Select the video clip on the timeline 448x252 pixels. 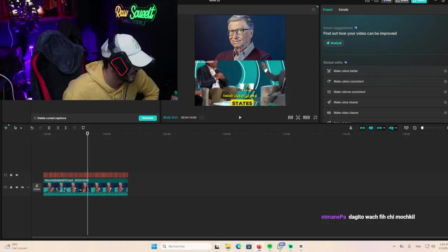point(85,187)
